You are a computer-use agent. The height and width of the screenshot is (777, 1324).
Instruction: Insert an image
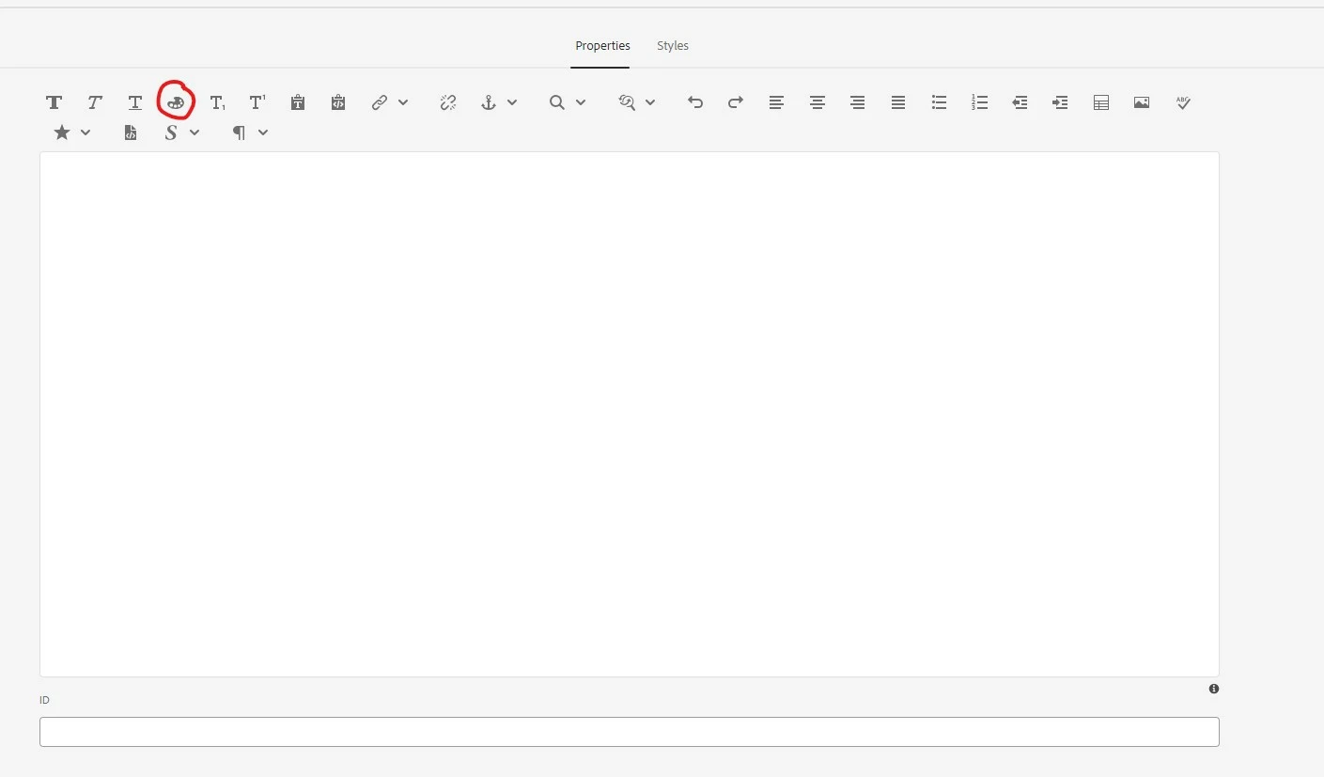click(1142, 102)
